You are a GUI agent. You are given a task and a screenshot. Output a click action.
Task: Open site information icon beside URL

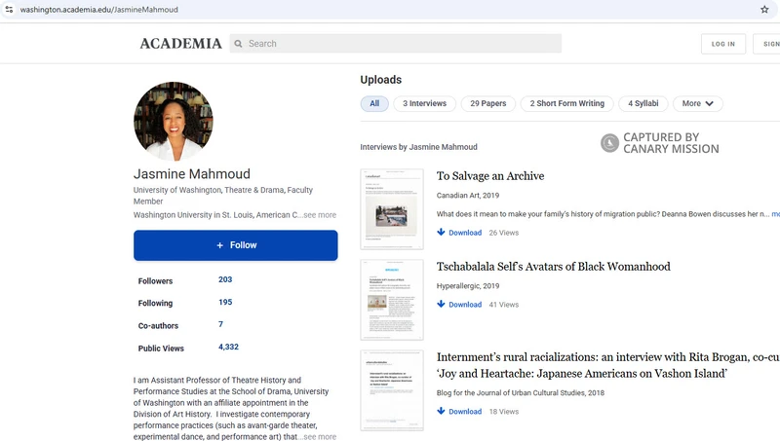click(9, 10)
